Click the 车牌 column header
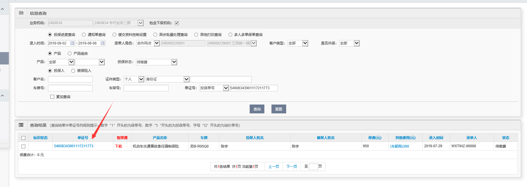This screenshot has height=187, width=527. pyautogui.click(x=204, y=138)
